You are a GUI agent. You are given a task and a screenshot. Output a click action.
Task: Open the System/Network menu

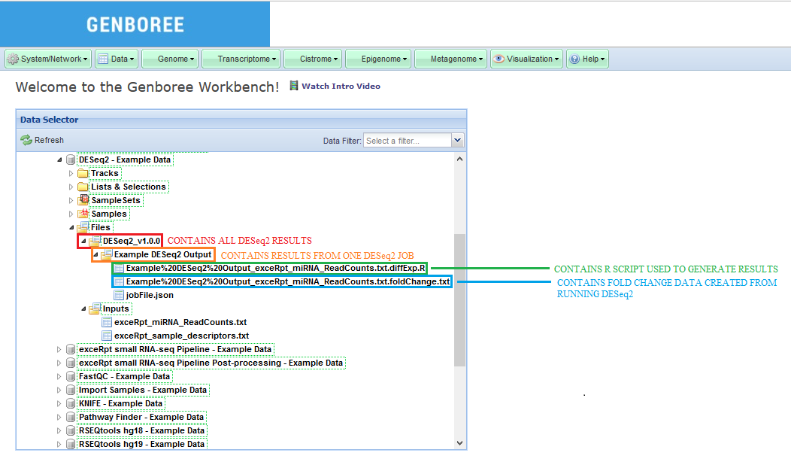click(x=48, y=59)
